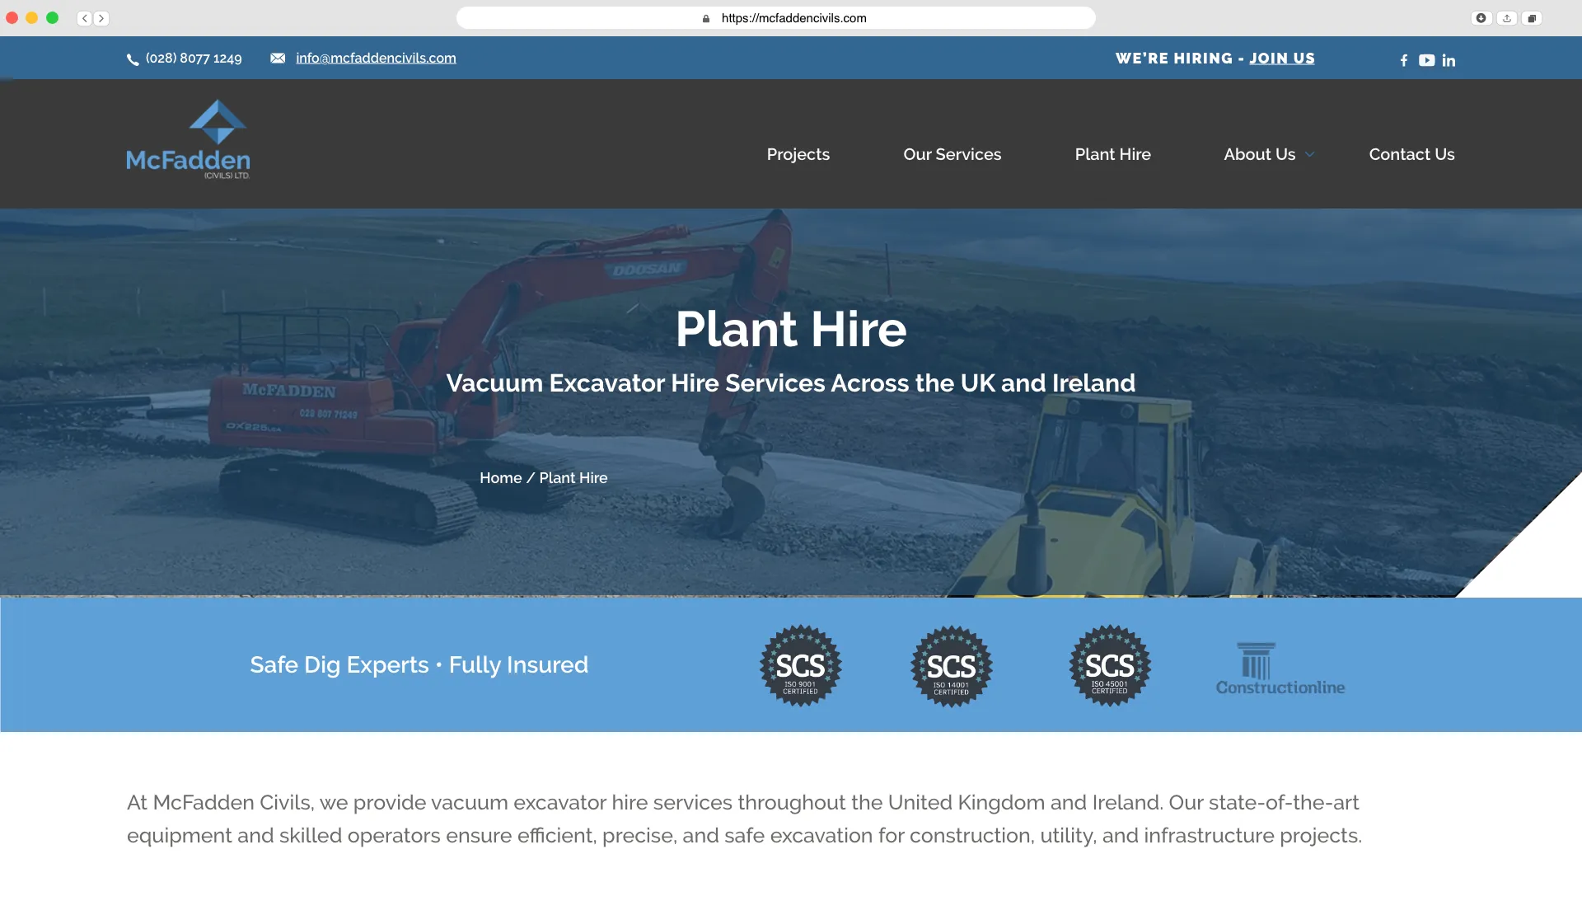The height and width of the screenshot is (901, 1582).
Task: Click the WE'RE HIRING text
Action: tap(1174, 59)
